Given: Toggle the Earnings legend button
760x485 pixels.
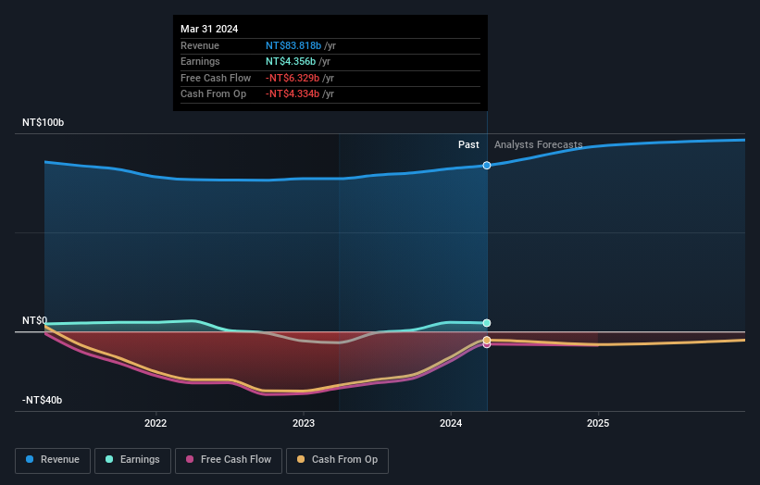Looking at the screenshot, I should tap(132, 460).
